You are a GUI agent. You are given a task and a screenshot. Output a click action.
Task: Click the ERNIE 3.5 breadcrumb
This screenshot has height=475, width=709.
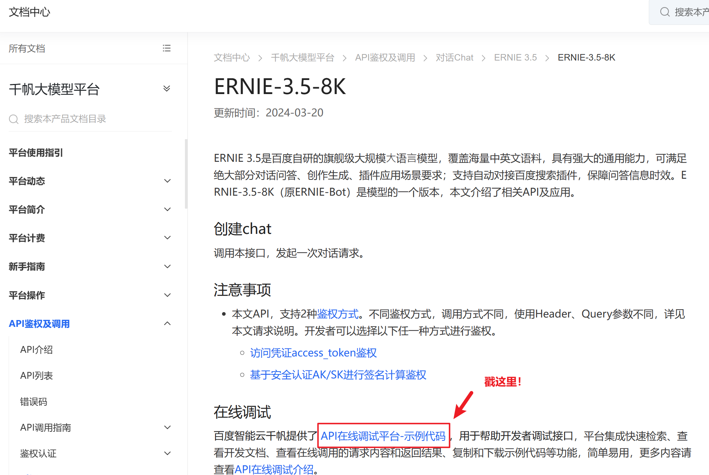point(515,58)
